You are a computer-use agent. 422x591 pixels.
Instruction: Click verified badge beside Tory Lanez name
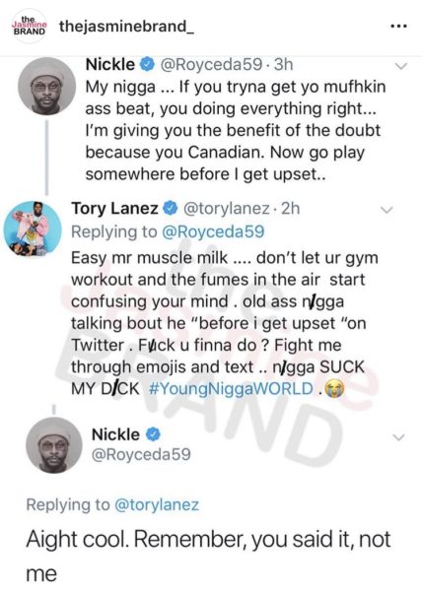pyautogui.click(x=171, y=208)
